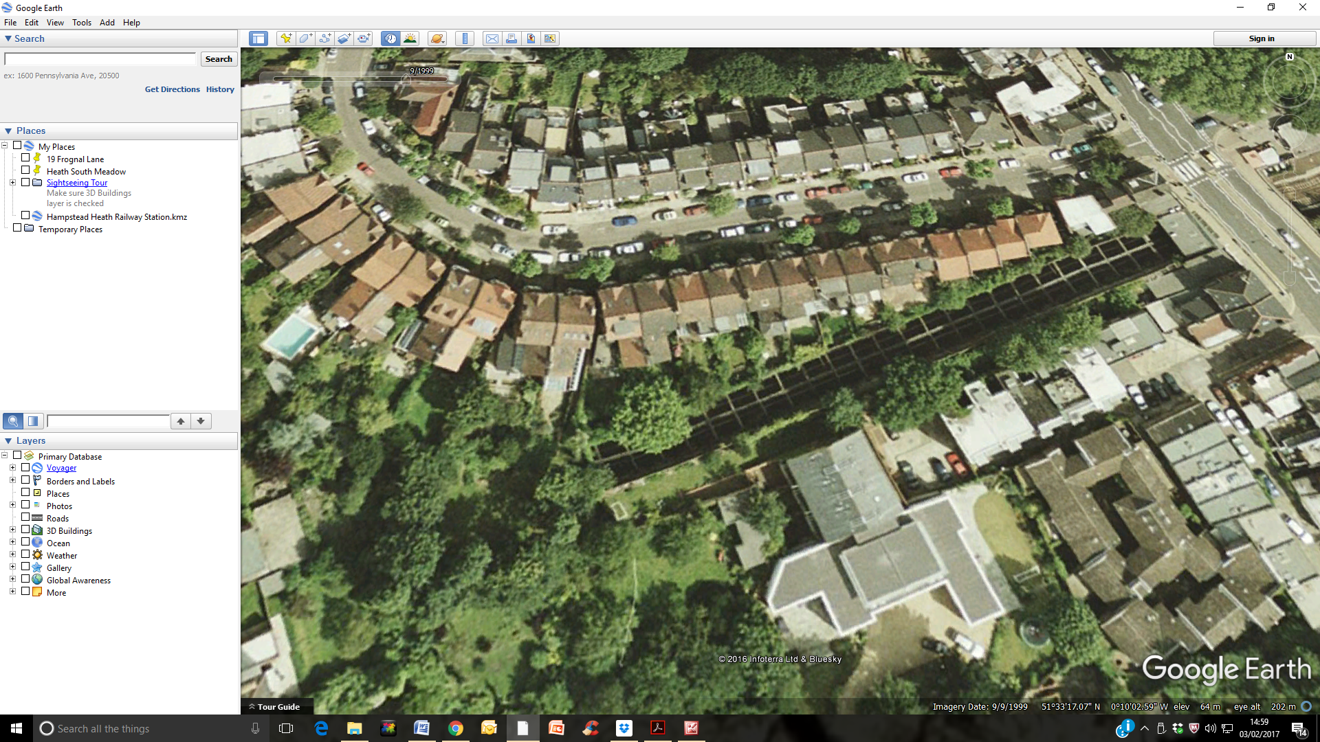Open the ruler measuring tool
The image size is (1320, 742).
465,38
